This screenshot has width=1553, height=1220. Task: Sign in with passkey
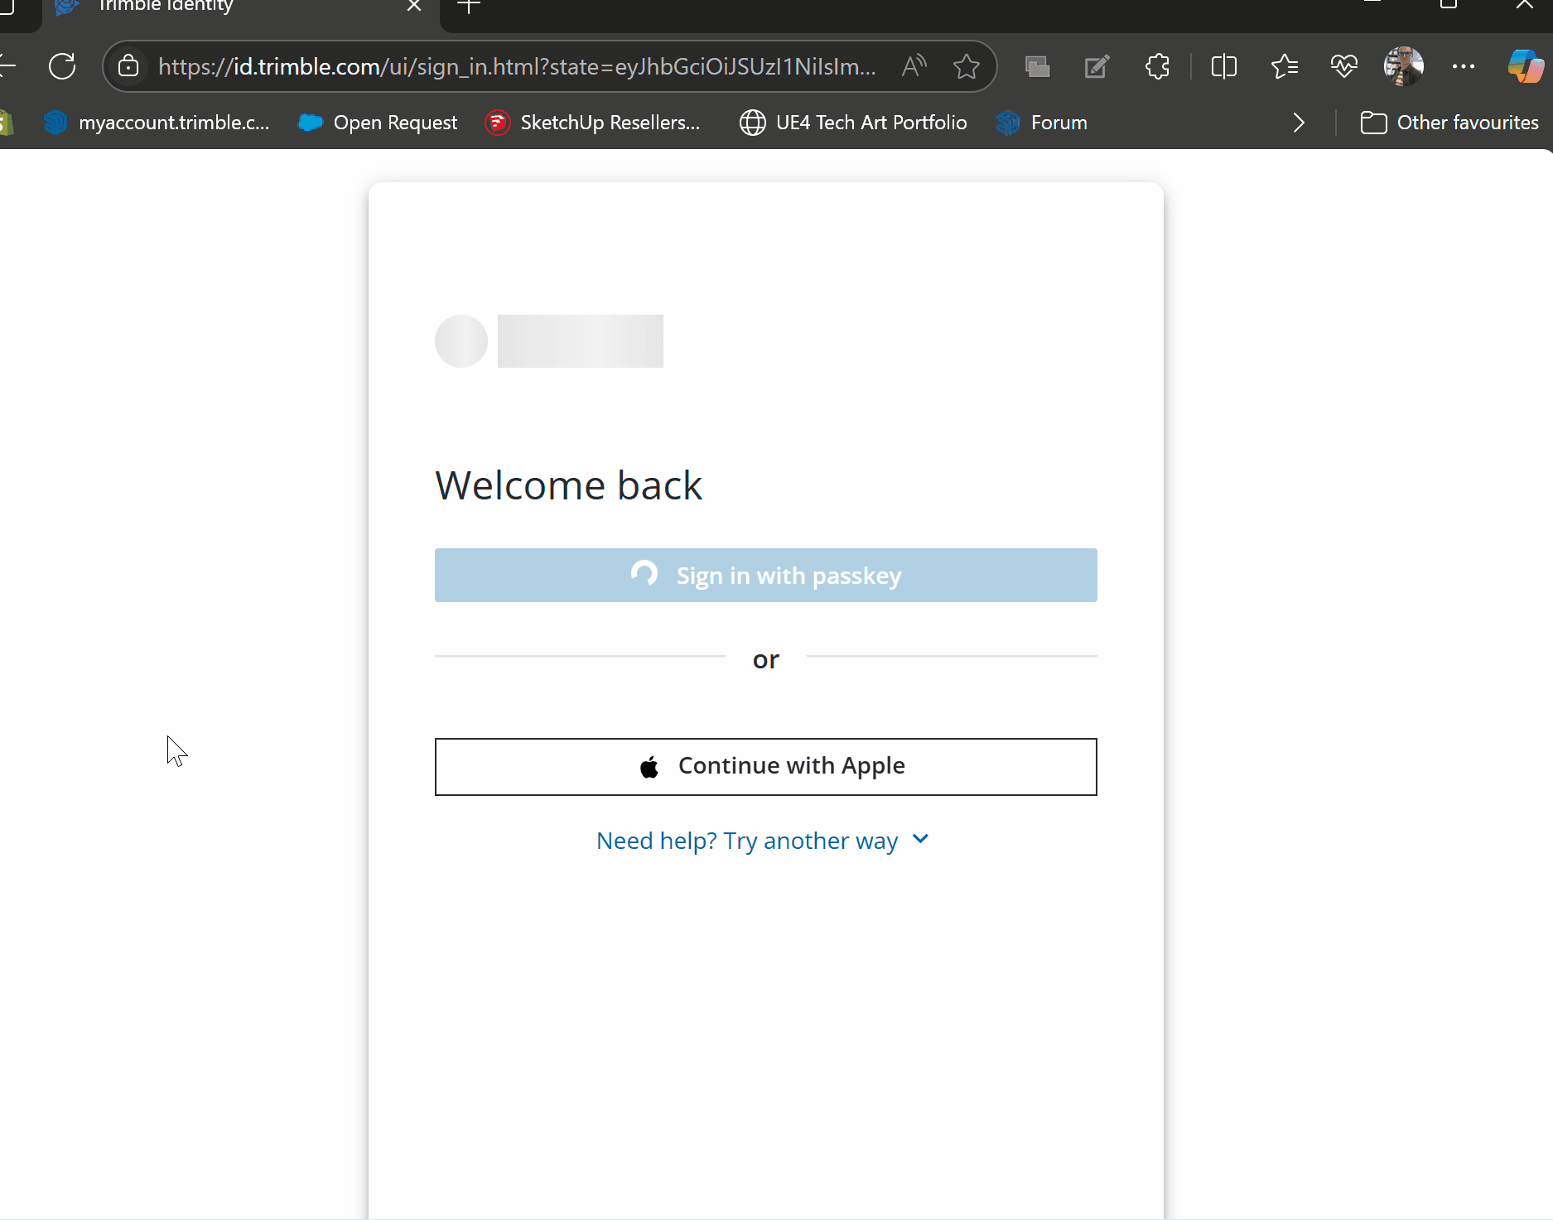point(765,575)
